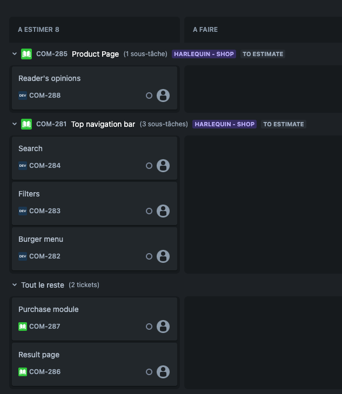Image resolution: width=342 pixels, height=394 pixels.
Task: Click the status circle on Purchase module card
Action: (149, 327)
